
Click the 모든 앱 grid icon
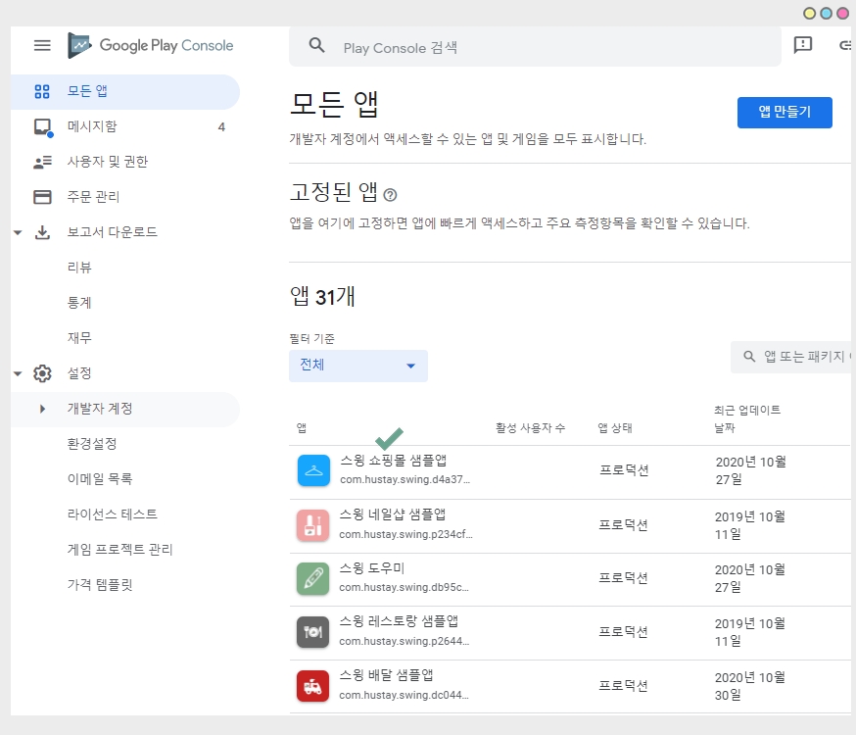[42, 91]
